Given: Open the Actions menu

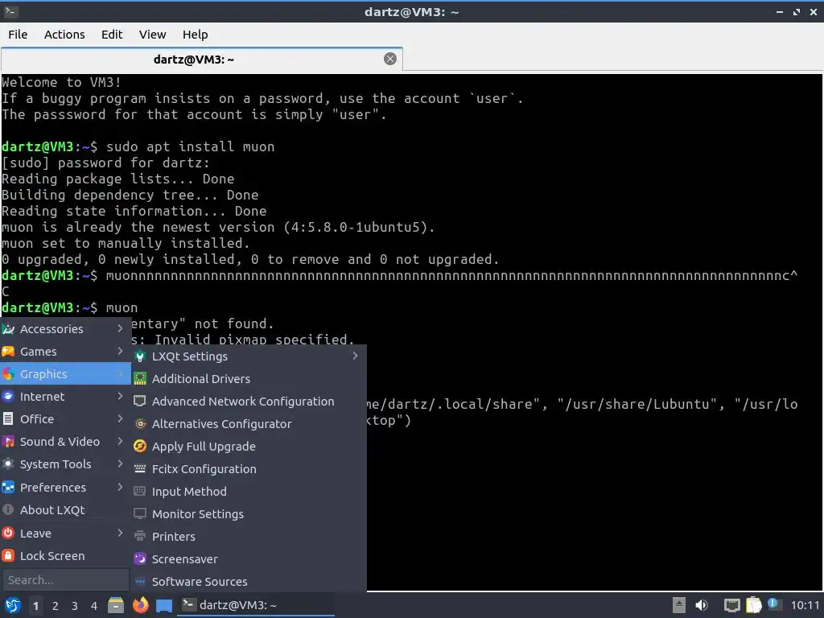Looking at the screenshot, I should click(64, 35).
